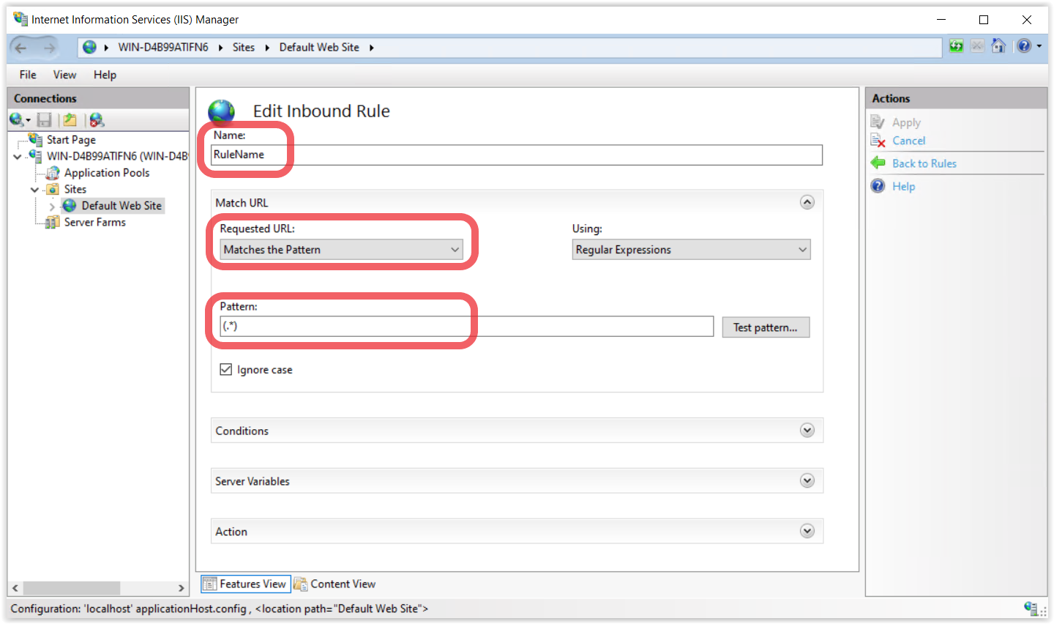
Task: Click the Pattern input field
Action: pyautogui.click(x=467, y=327)
